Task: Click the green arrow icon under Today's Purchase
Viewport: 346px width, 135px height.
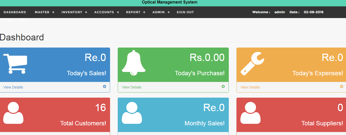Action: [x=223, y=87]
